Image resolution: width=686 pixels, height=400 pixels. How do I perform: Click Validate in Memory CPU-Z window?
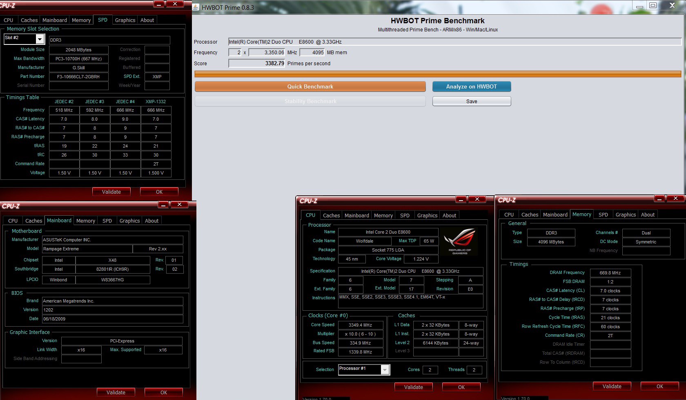[612, 386]
